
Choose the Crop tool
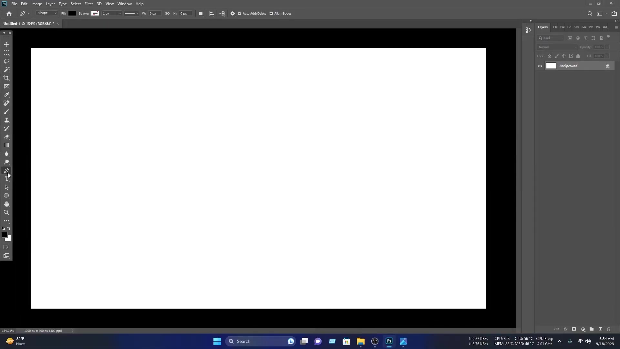point(6,78)
